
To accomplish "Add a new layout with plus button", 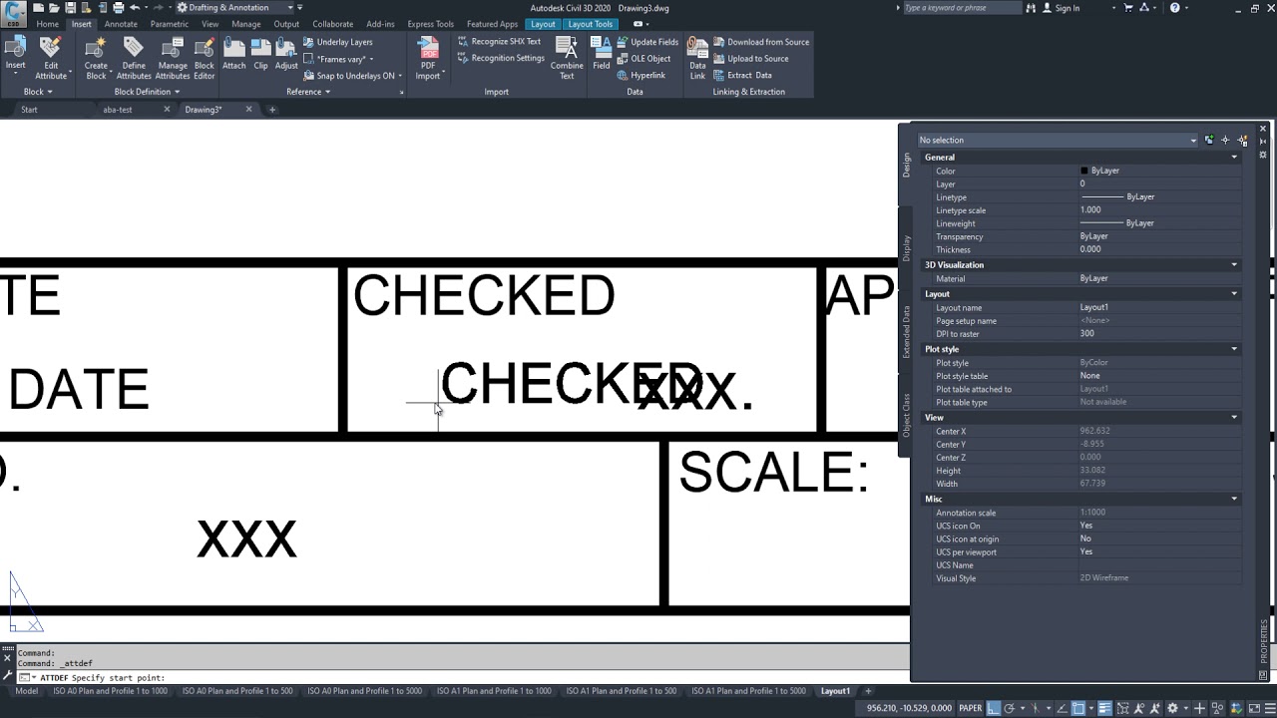I will 868,691.
